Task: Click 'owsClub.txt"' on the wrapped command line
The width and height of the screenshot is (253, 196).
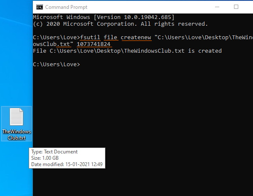Action: 53,44
